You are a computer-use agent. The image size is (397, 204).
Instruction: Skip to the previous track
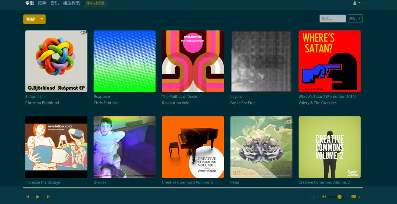pos(28,197)
